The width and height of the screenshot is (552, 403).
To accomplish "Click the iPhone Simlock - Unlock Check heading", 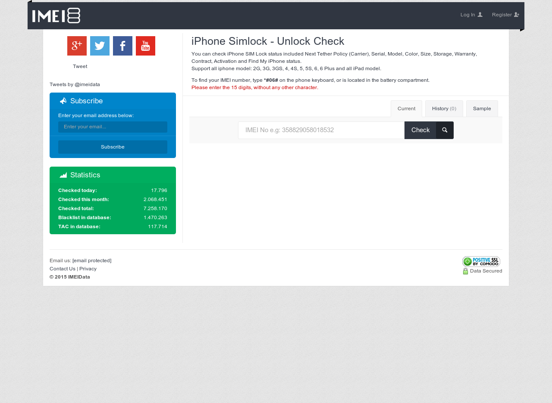I will pyautogui.click(x=268, y=41).
